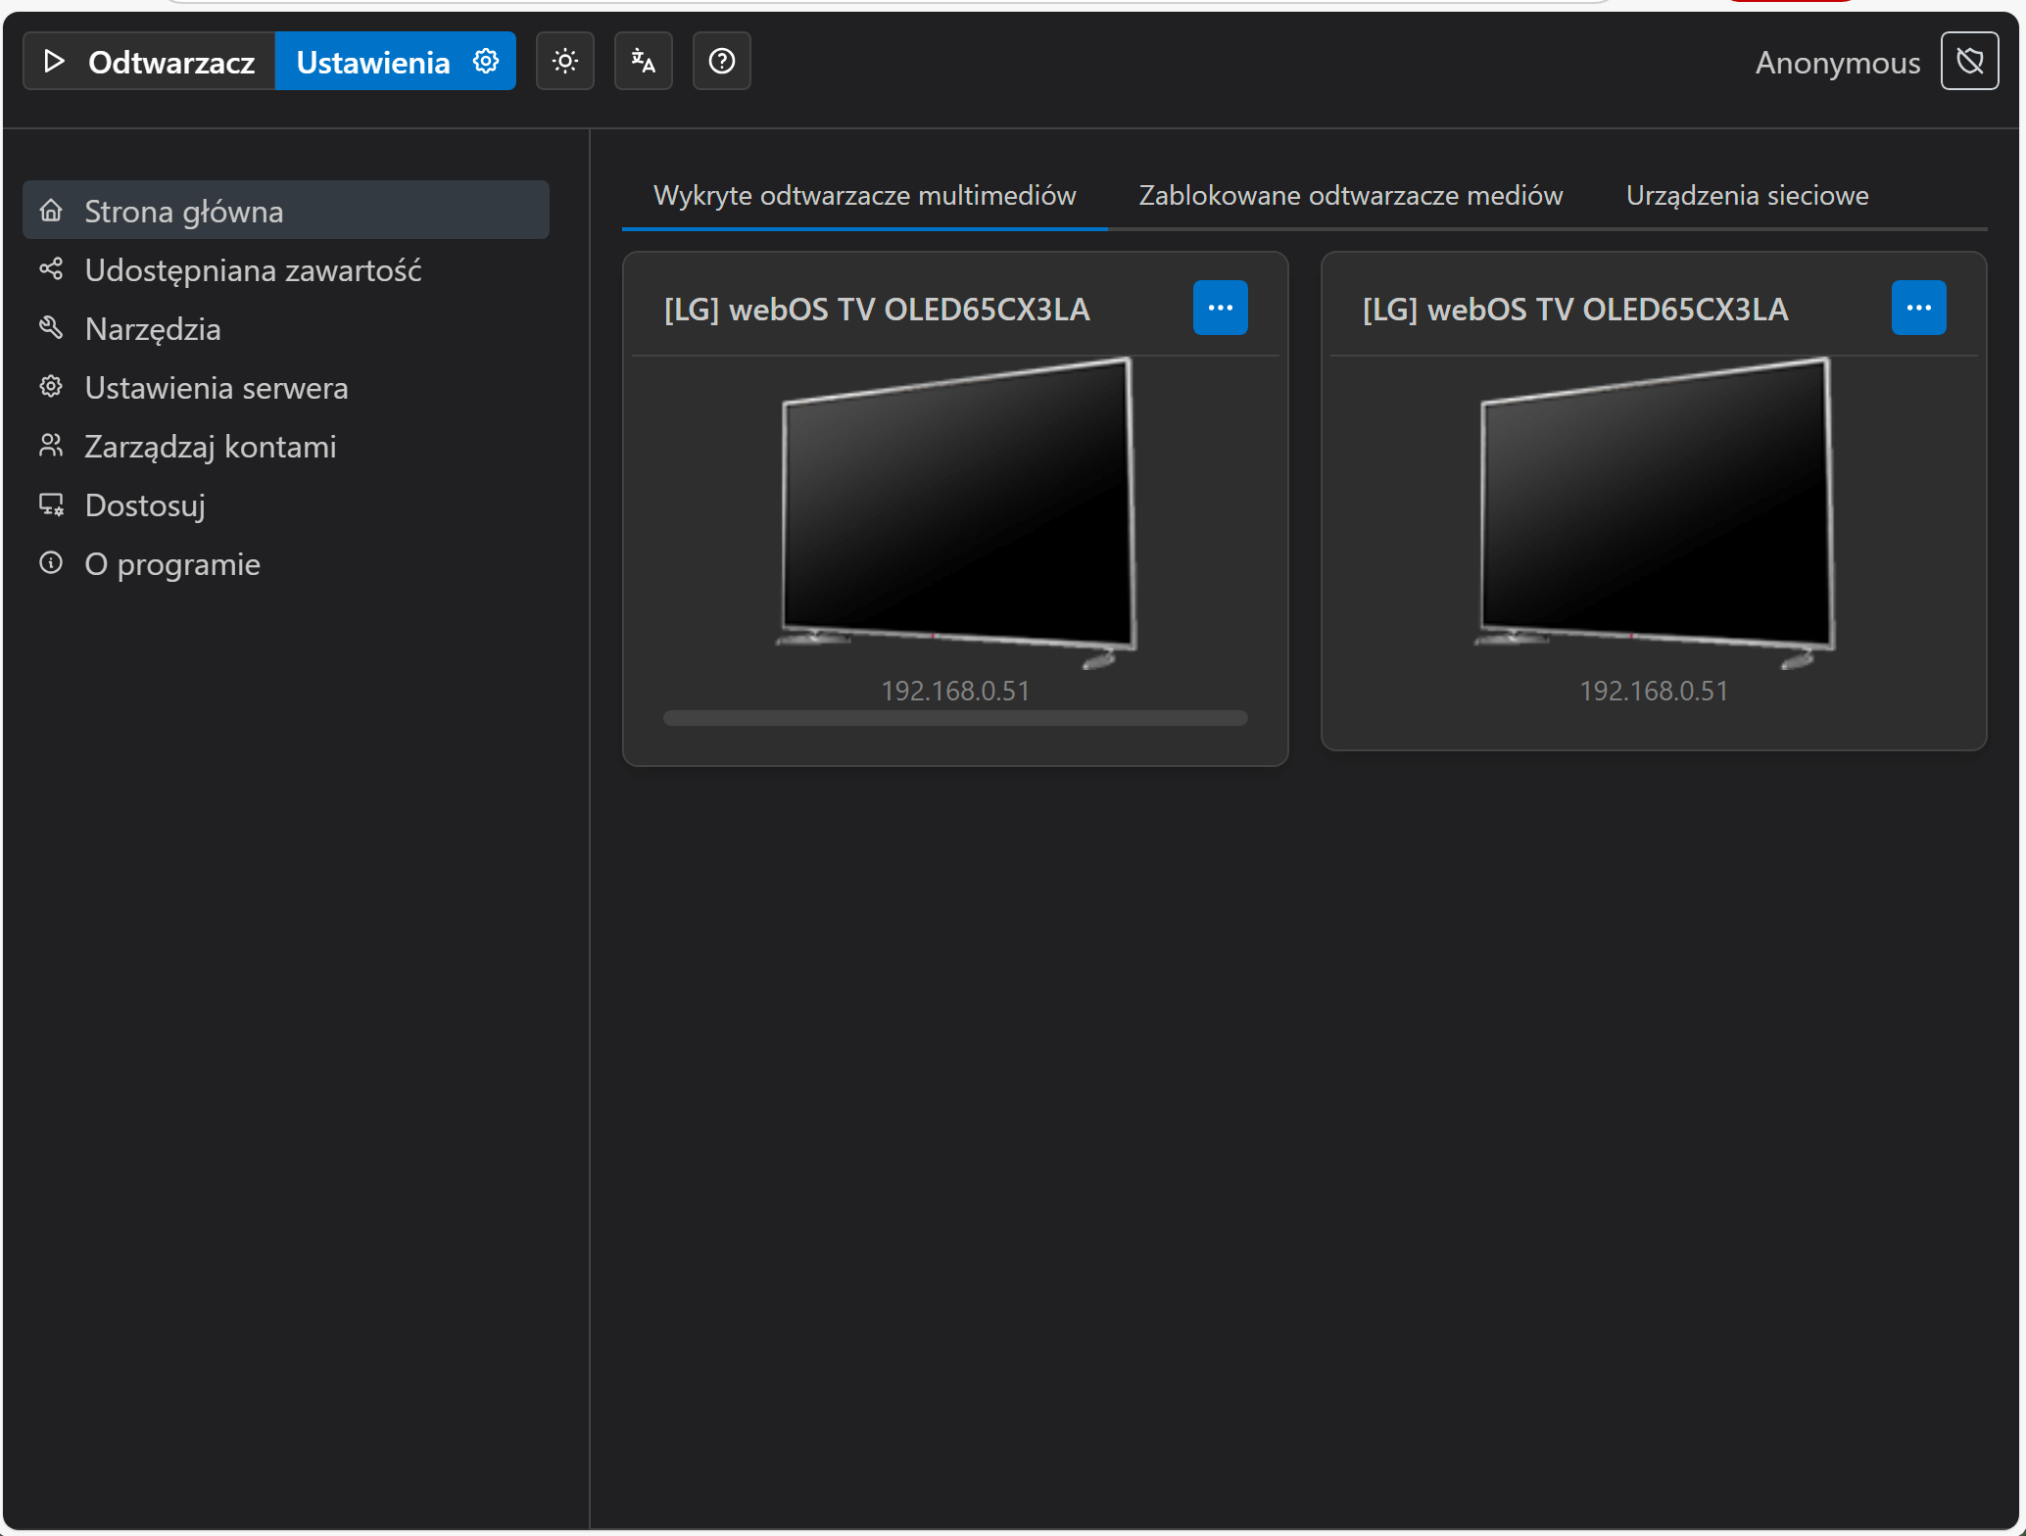Image resolution: width=2026 pixels, height=1536 pixels.
Task: Click the gear icon beside Ustawienia serwera
Action: point(51,386)
